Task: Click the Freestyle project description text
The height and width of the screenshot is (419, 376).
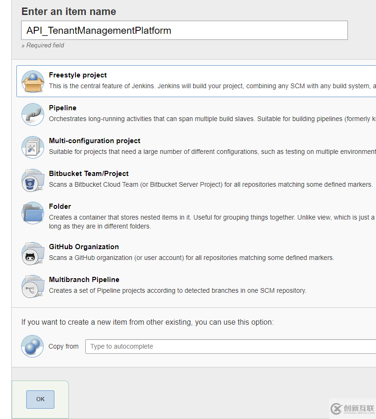Action: [x=212, y=86]
